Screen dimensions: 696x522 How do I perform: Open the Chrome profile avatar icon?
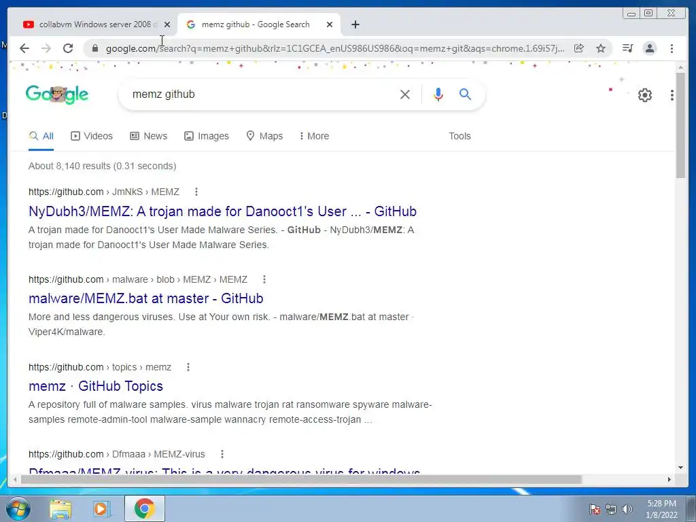(650, 48)
